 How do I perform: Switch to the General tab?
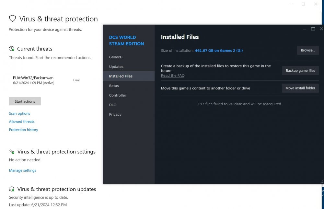click(x=116, y=57)
